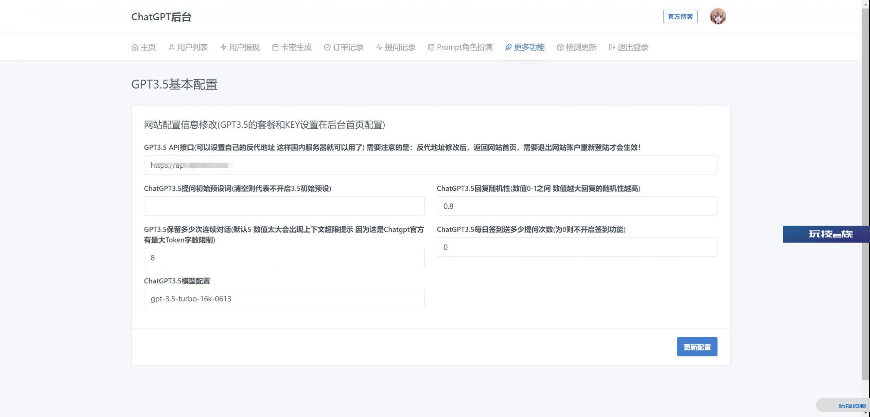The height and width of the screenshot is (417, 870).
Task: Focus the GPT3.5 API接口 address field
Action: (431, 165)
